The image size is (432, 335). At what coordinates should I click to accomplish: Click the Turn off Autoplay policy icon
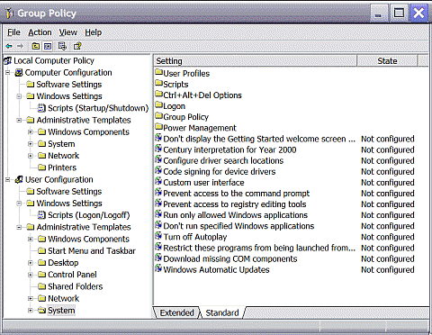click(x=158, y=236)
